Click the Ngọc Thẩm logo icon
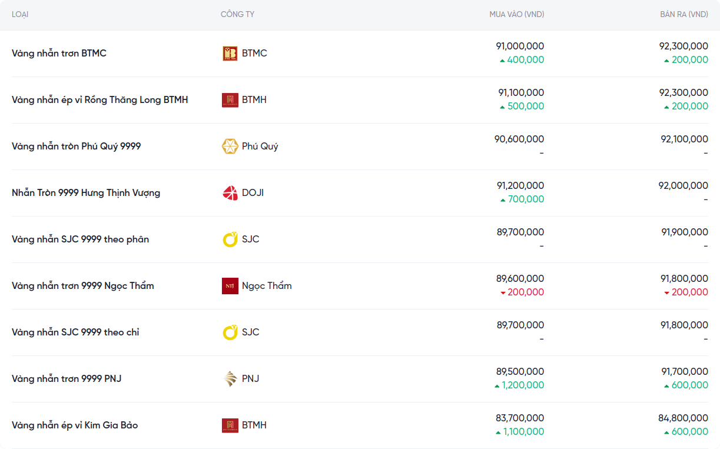The height and width of the screenshot is (449, 720). coord(230,286)
